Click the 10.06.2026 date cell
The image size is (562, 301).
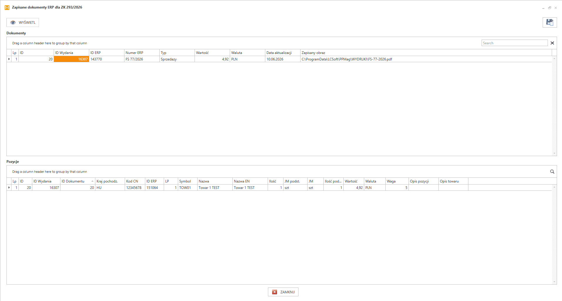coord(283,59)
